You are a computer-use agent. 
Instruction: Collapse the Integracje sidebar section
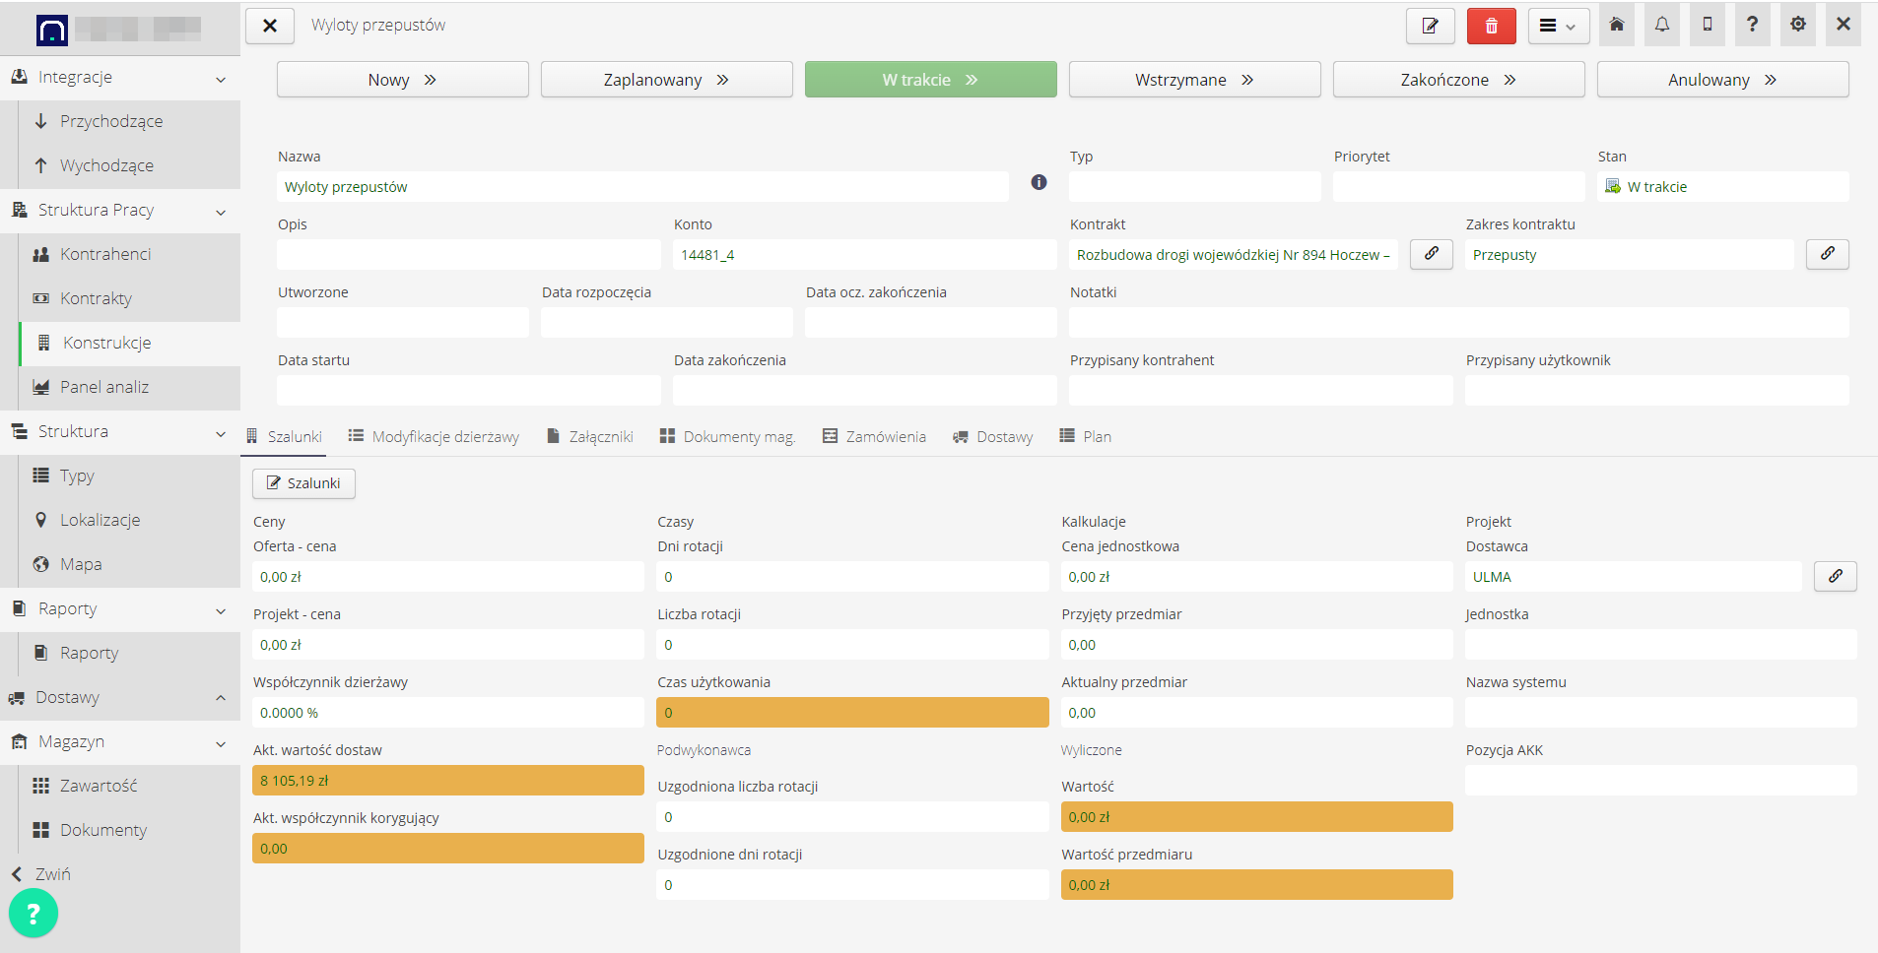(221, 79)
